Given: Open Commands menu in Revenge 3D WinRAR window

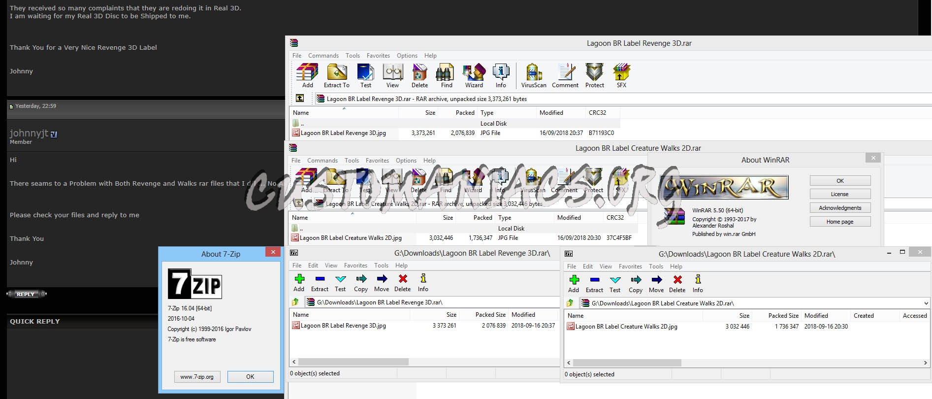Looking at the screenshot, I should coord(323,56).
